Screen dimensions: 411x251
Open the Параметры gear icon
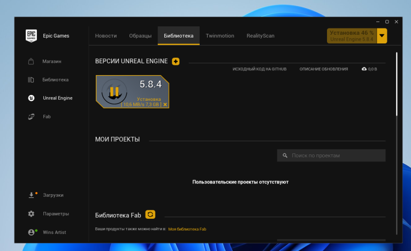[x=31, y=213]
